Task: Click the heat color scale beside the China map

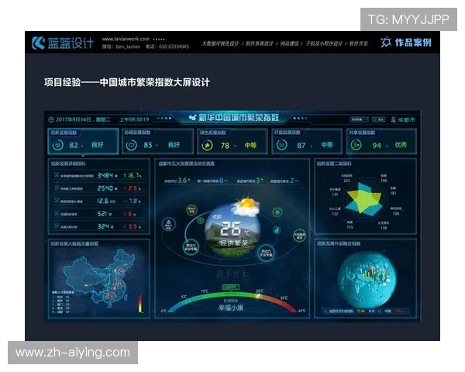Action: (140, 303)
